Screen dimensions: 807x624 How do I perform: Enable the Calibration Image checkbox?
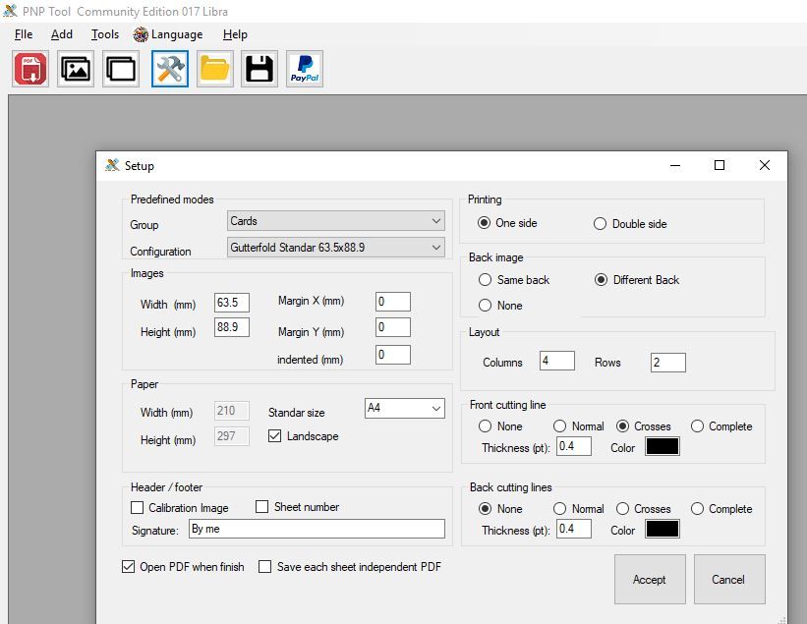click(x=137, y=507)
